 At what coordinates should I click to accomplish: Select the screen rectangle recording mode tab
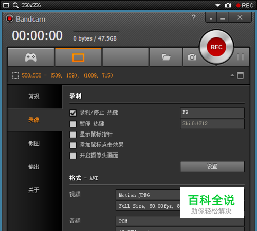click(x=78, y=57)
